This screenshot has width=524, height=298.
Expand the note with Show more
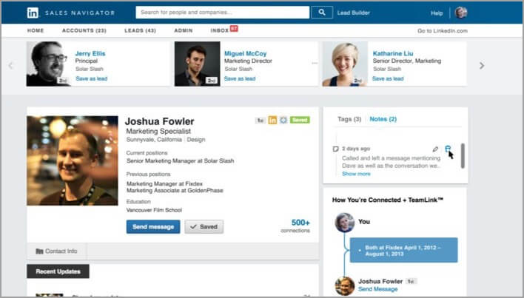coord(356,174)
